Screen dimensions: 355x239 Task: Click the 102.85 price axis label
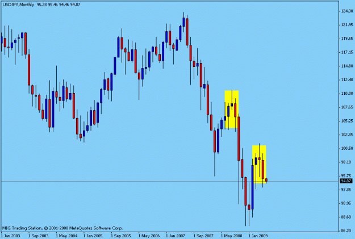(347, 135)
